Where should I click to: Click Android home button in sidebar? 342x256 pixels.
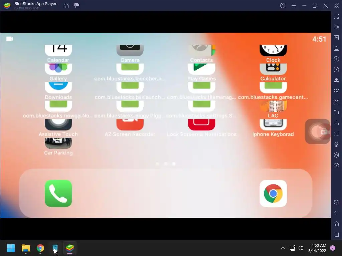tap(336, 224)
